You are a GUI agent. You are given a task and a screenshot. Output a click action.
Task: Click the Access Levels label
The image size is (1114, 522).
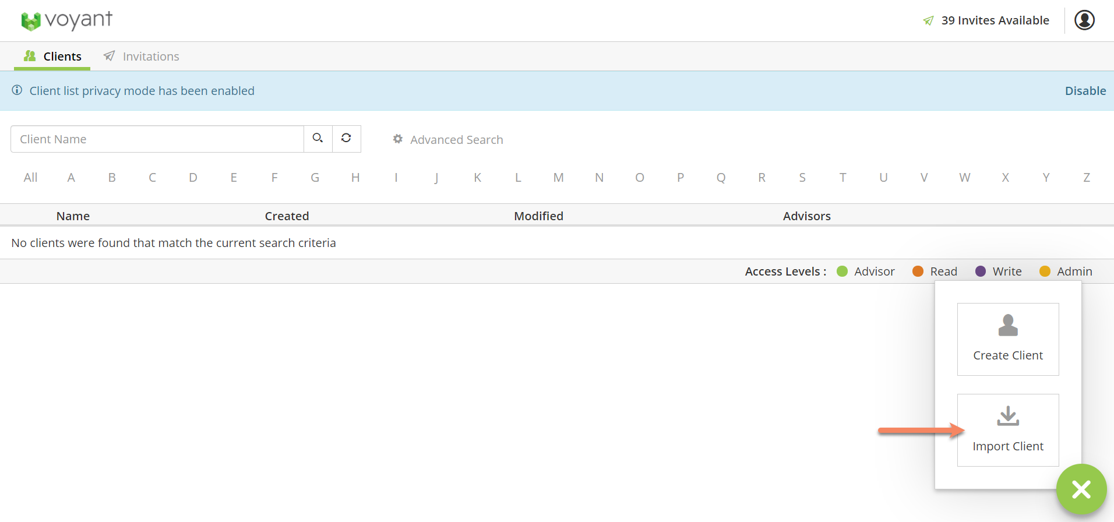tap(785, 271)
